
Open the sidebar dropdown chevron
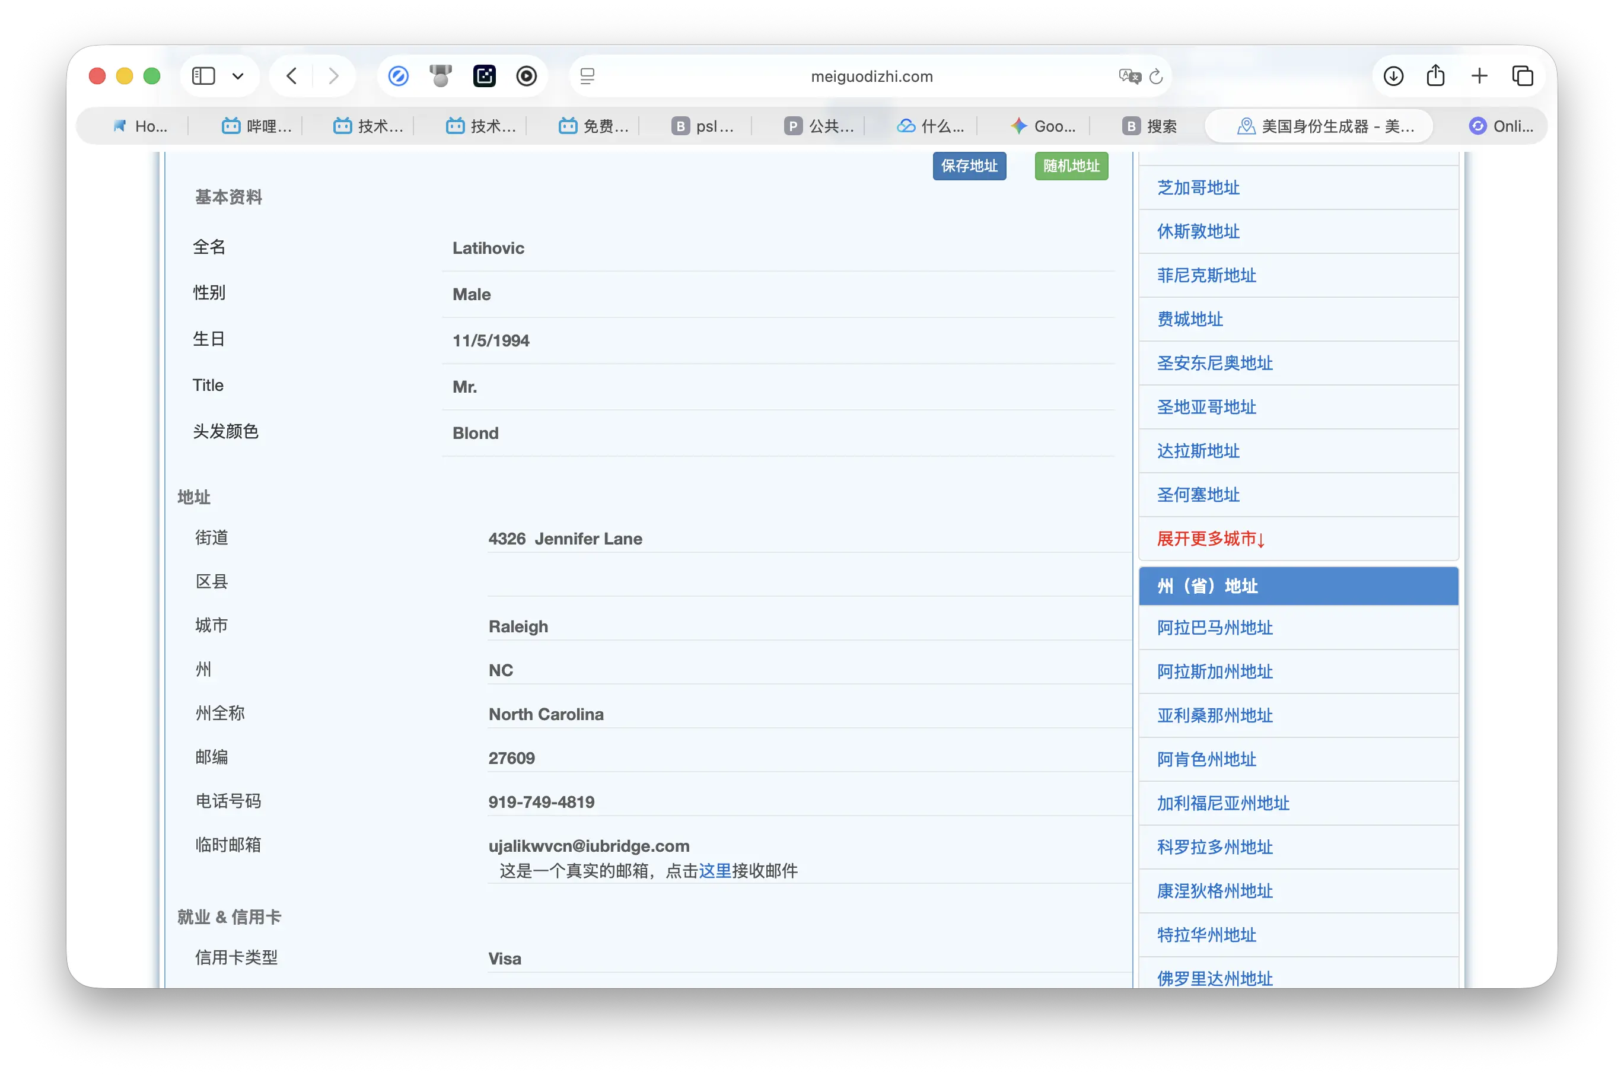(238, 75)
